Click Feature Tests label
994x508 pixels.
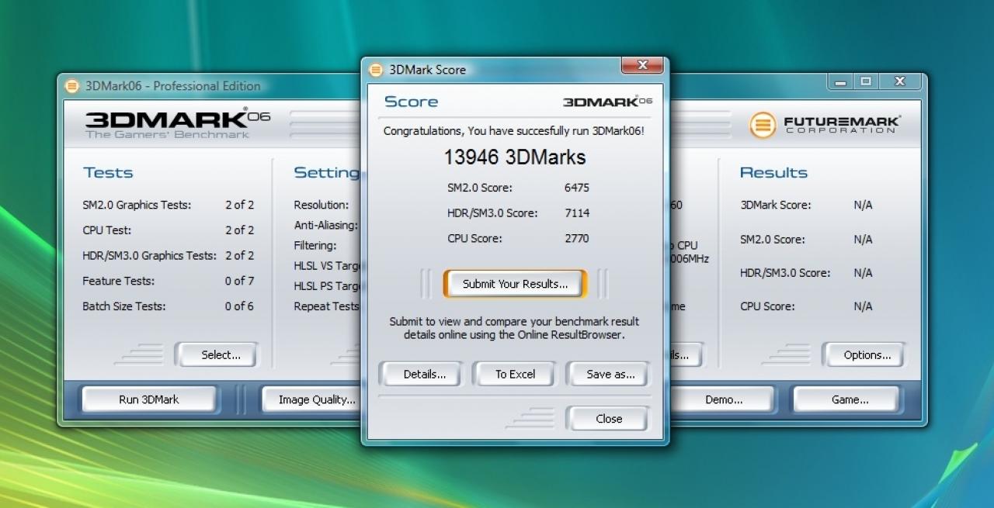coord(118,281)
